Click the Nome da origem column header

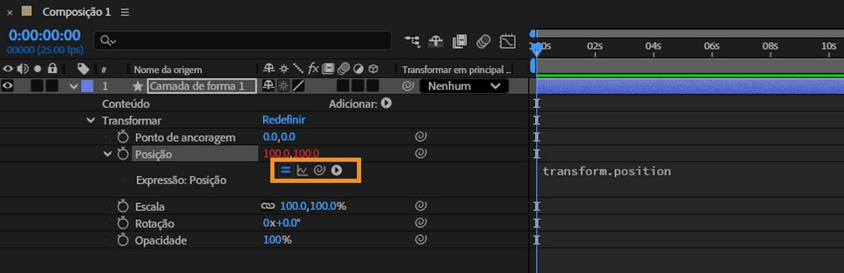tap(168, 70)
